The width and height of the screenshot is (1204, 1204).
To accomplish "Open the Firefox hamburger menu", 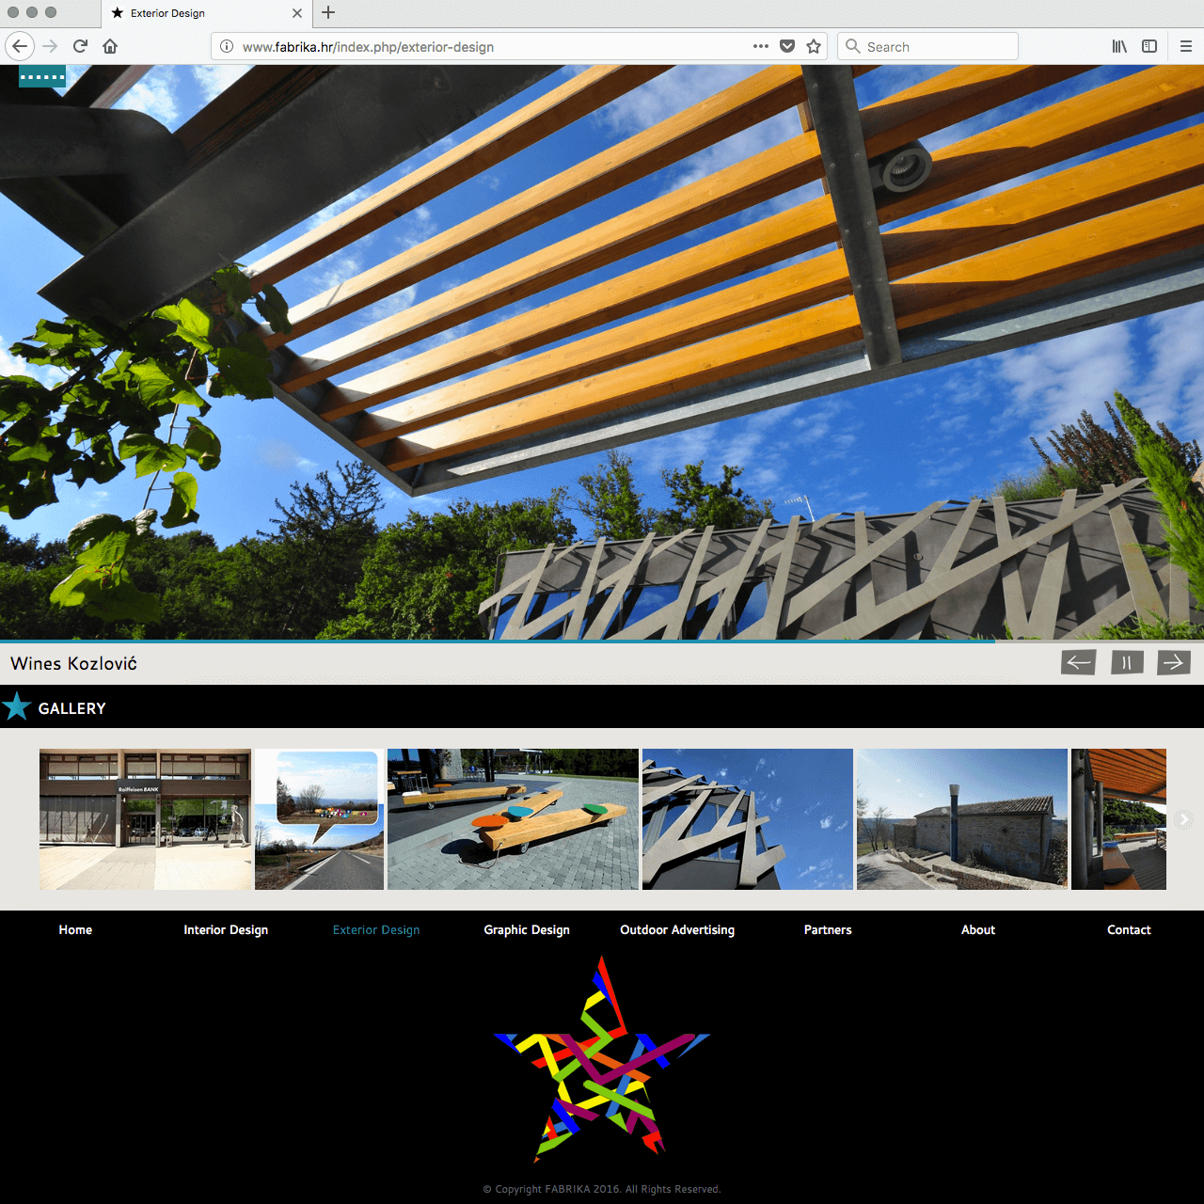I will coord(1185,46).
